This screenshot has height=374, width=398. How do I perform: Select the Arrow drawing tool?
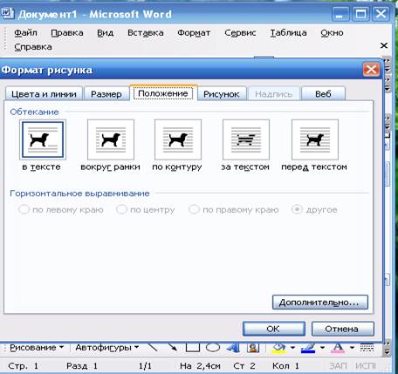[172, 347]
